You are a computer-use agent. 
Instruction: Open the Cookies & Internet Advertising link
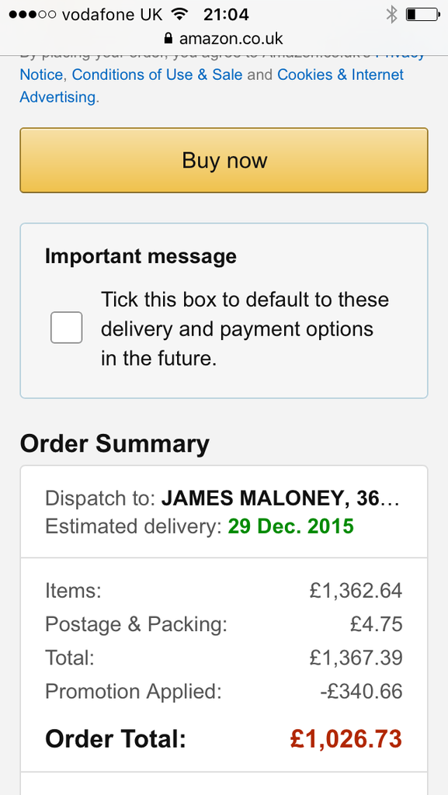point(212,85)
